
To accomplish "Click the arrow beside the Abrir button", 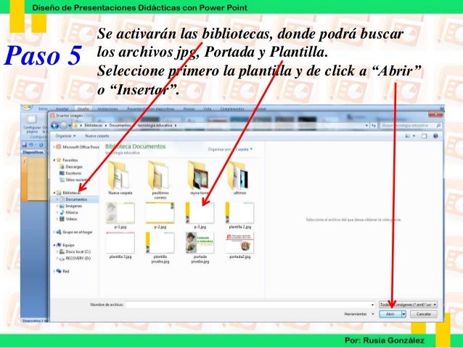I will (x=403, y=314).
